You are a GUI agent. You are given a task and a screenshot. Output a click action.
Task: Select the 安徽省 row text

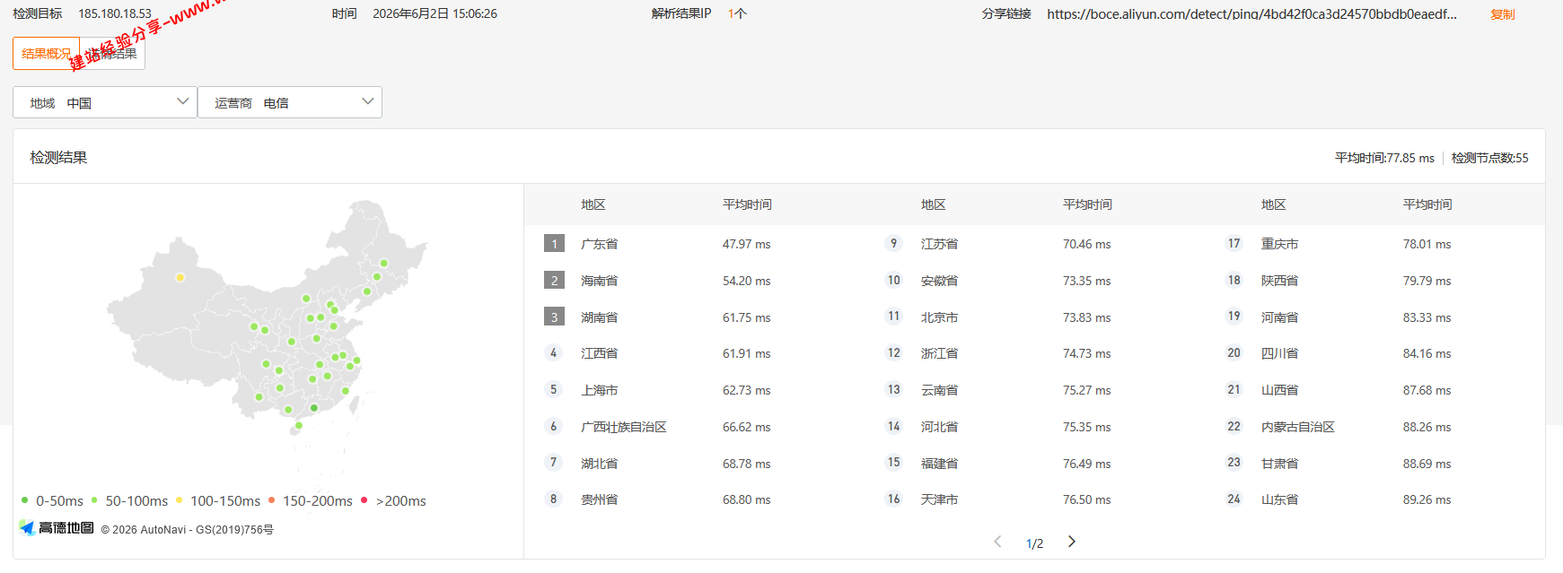(939, 281)
